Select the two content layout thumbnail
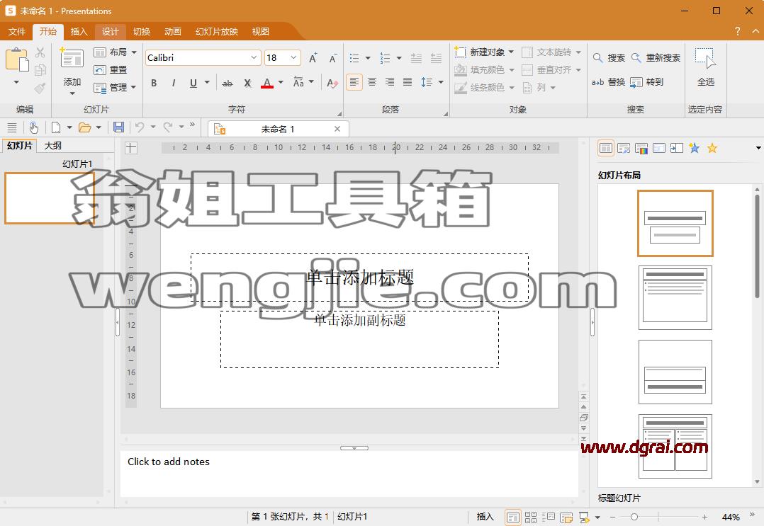This screenshot has width=764, height=526. coord(675,446)
